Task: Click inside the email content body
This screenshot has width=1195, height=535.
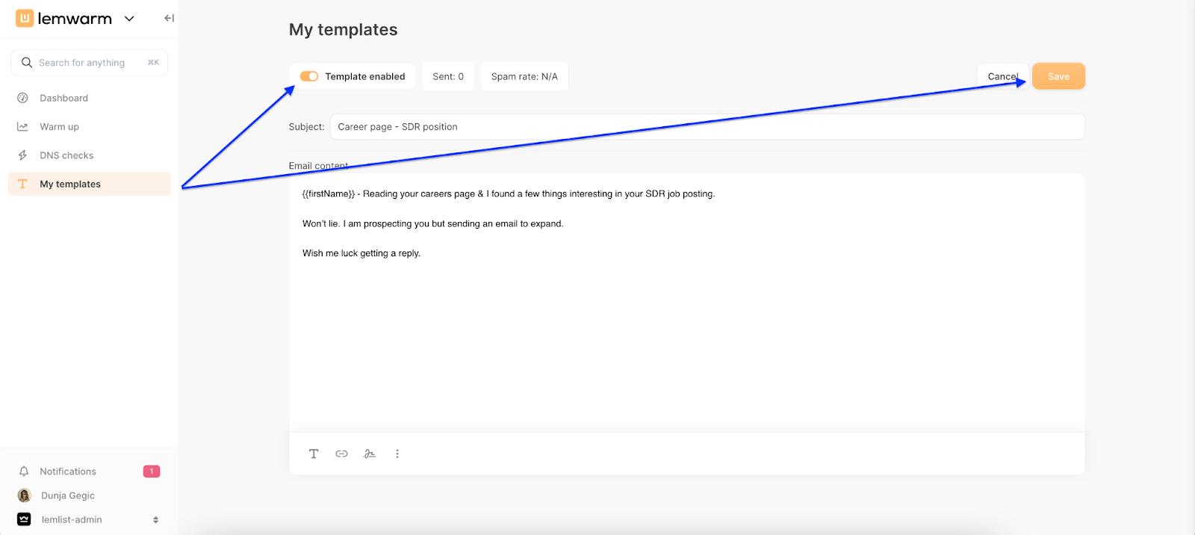Action: click(686, 336)
